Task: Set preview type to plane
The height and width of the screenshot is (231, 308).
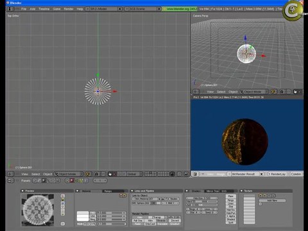Action: click(63, 196)
